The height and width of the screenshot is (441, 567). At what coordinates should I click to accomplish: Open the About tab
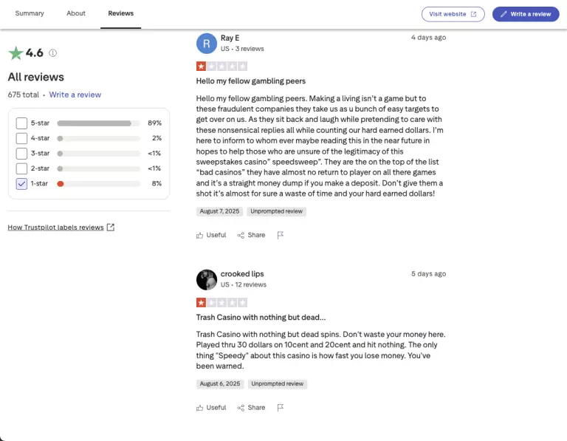pyautogui.click(x=76, y=13)
